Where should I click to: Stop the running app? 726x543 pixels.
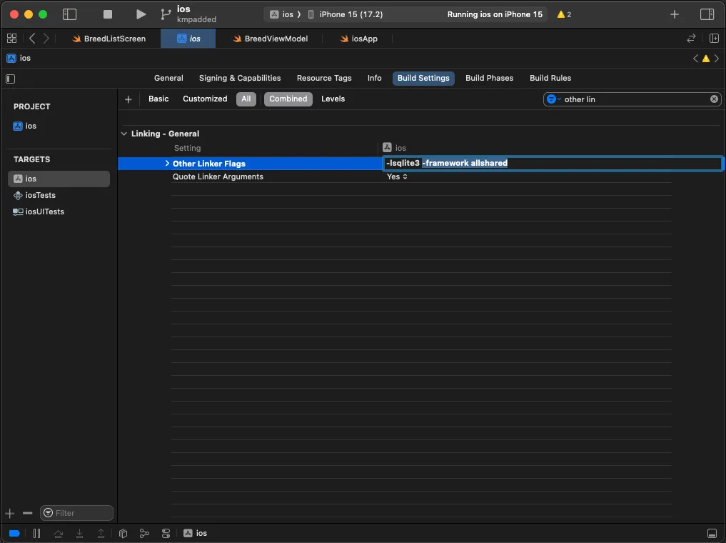[107, 14]
